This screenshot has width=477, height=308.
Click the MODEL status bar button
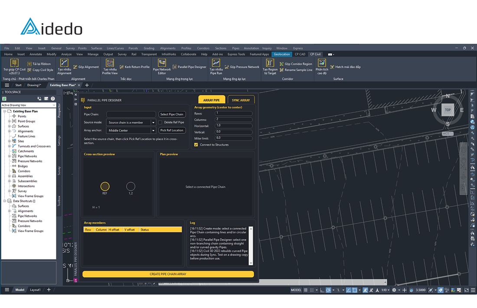pos(296,290)
